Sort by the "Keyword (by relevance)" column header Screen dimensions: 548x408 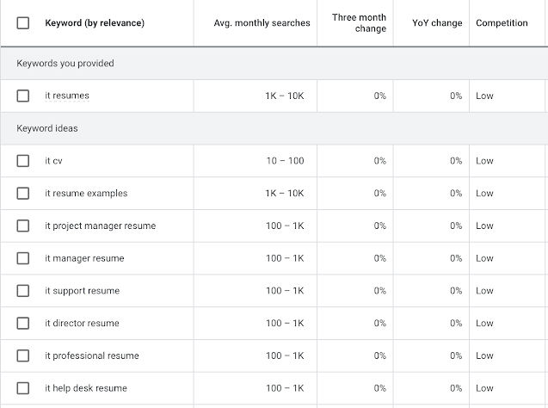point(95,23)
